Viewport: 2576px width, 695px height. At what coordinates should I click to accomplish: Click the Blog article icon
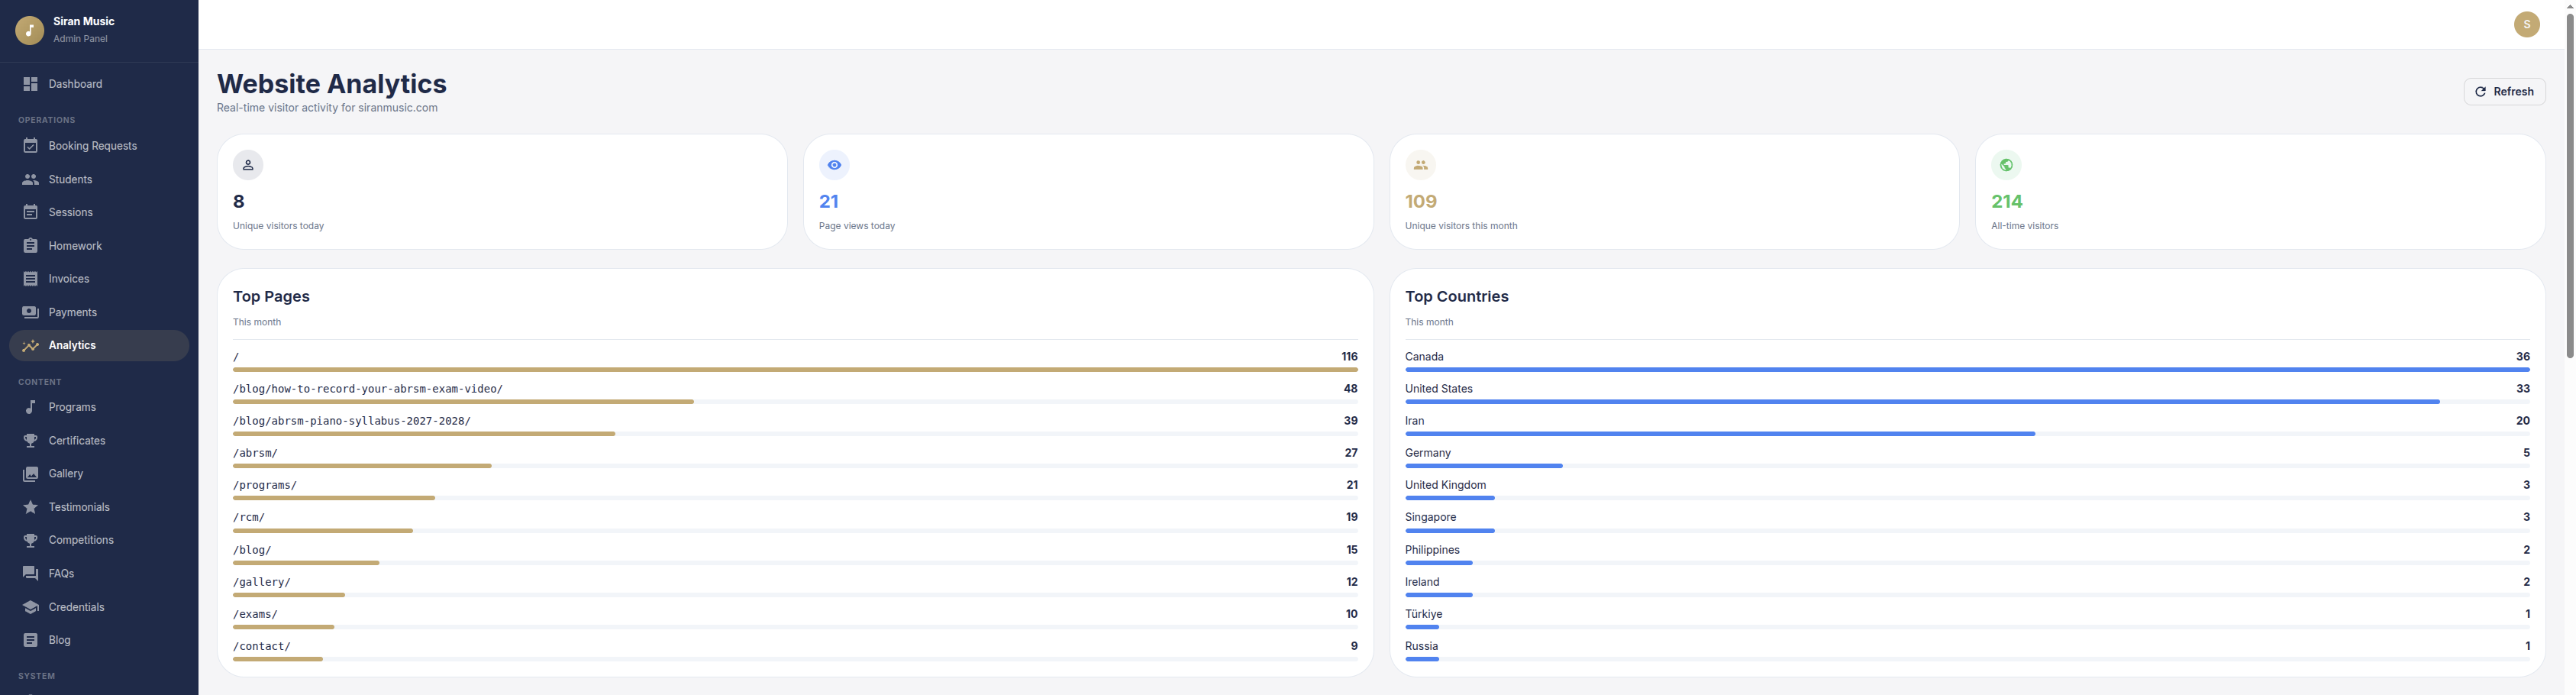coord(31,640)
